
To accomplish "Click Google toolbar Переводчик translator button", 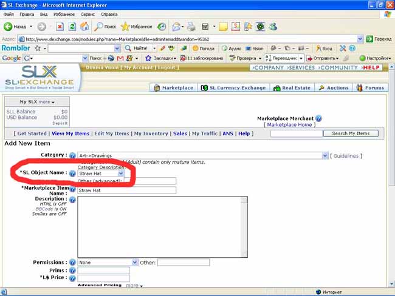I will pos(281,58).
